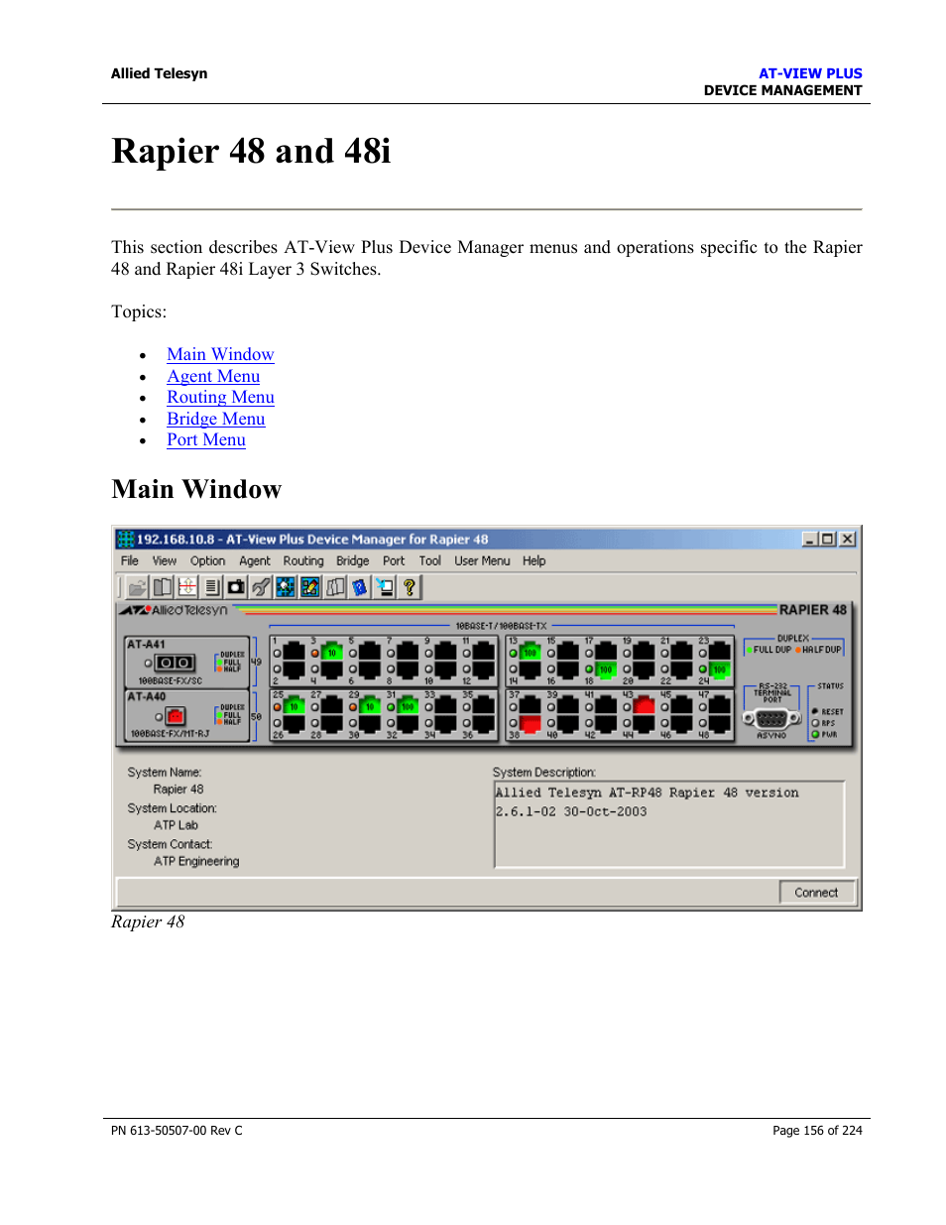Click the RS-232 ASYN0 terminal port connector
Screen dimensions: 946x1225
coord(772,719)
